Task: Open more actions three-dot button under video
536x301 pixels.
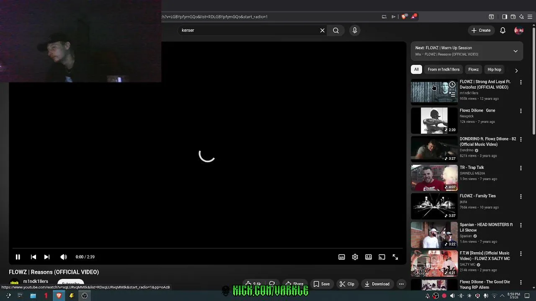Action: [401, 284]
